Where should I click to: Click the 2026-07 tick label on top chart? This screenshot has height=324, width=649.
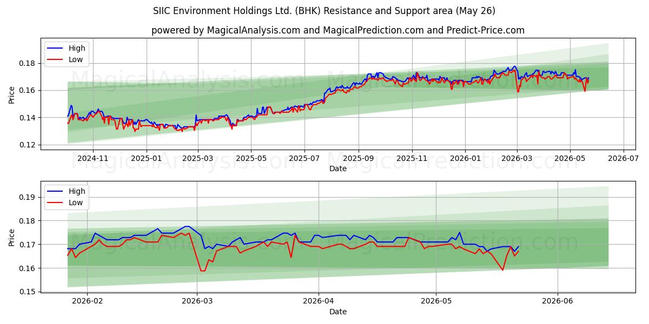tap(624, 158)
